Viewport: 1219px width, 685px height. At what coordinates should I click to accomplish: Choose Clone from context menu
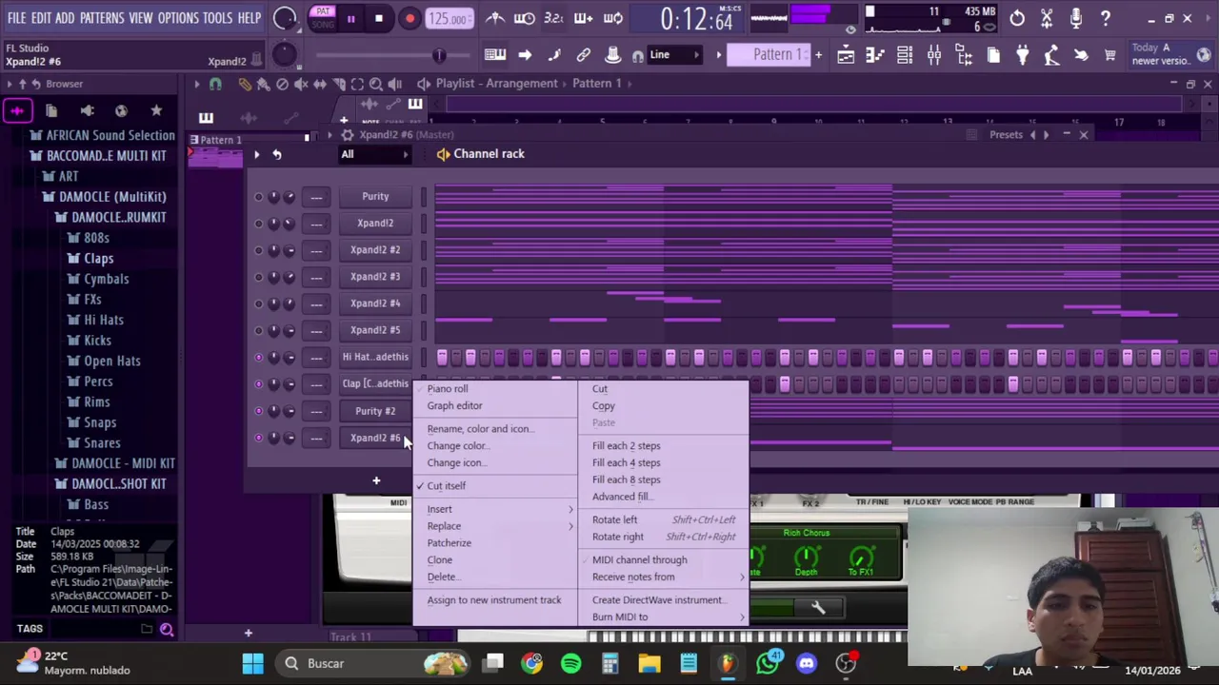tap(440, 559)
